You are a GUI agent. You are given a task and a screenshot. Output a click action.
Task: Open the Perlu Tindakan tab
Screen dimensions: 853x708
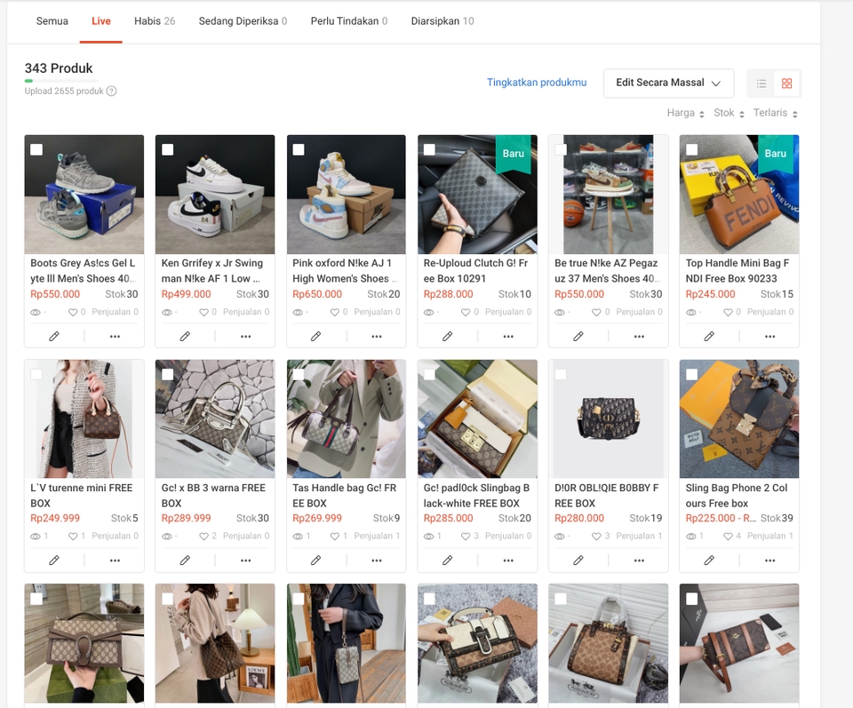tap(348, 21)
